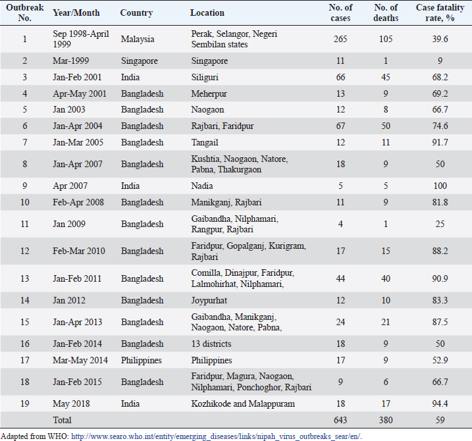The height and width of the screenshot is (441, 472).
Task: Click the "Outbreak No." column header
Action: pos(25,13)
